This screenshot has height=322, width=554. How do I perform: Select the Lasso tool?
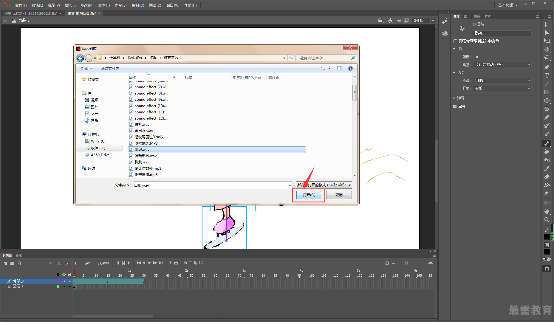tap(547, 58)
